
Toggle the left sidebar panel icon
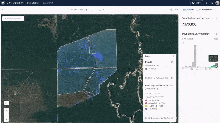3,10
